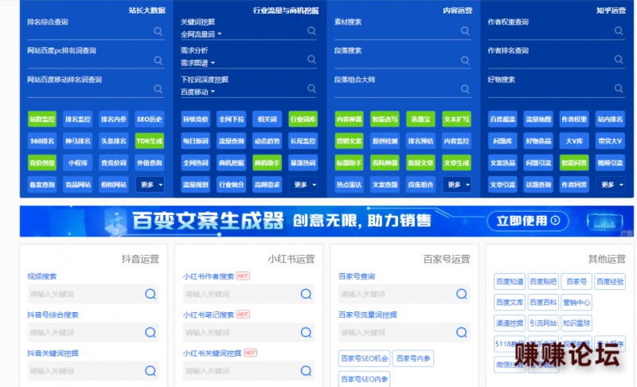The height and width of the screenshot is (387, 637).
Task: Open the 商机助手 tool
Action: [x=267, y=162]
